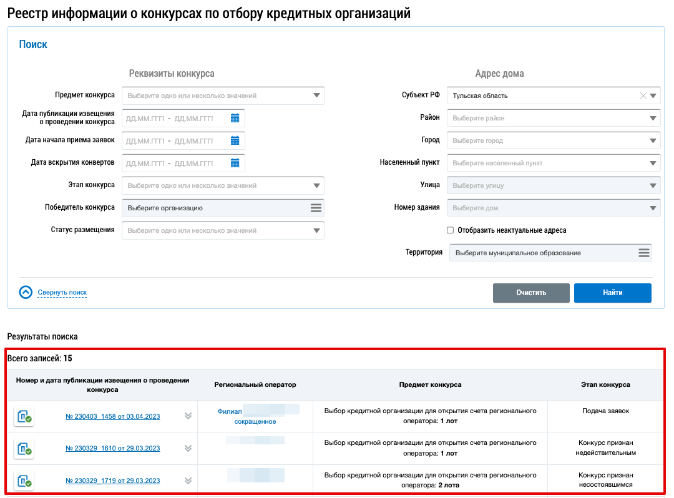Open notice link № 230403_1458 от 03.04.2023

pyautogui.click(x=112, y=416)
